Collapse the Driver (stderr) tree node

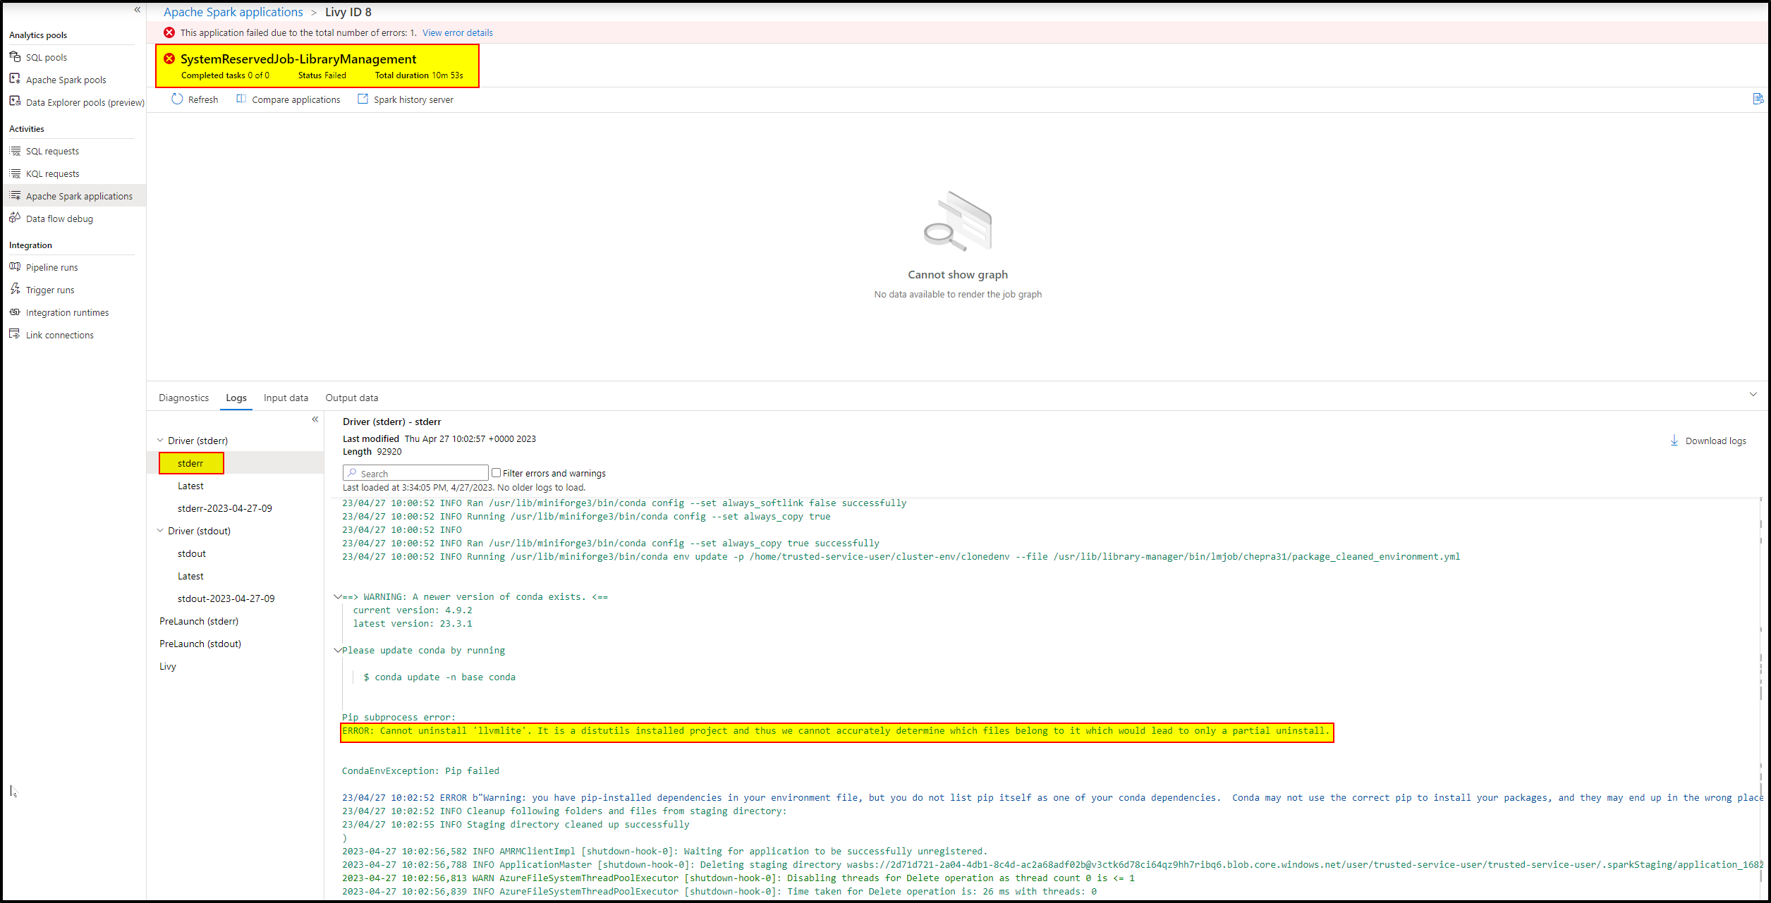point(160,441)
